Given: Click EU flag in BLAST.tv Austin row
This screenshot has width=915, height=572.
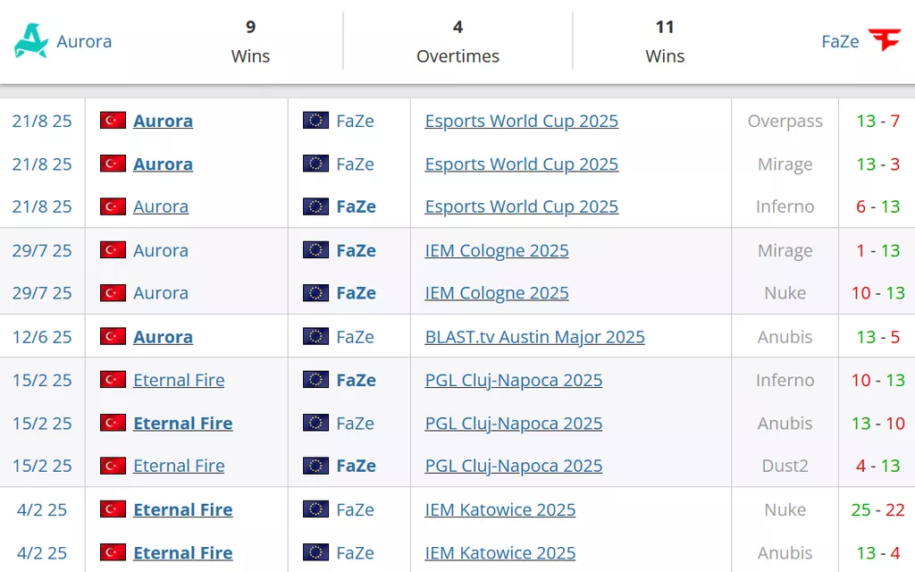Looking at the screenshot, I should pos(315,337).
